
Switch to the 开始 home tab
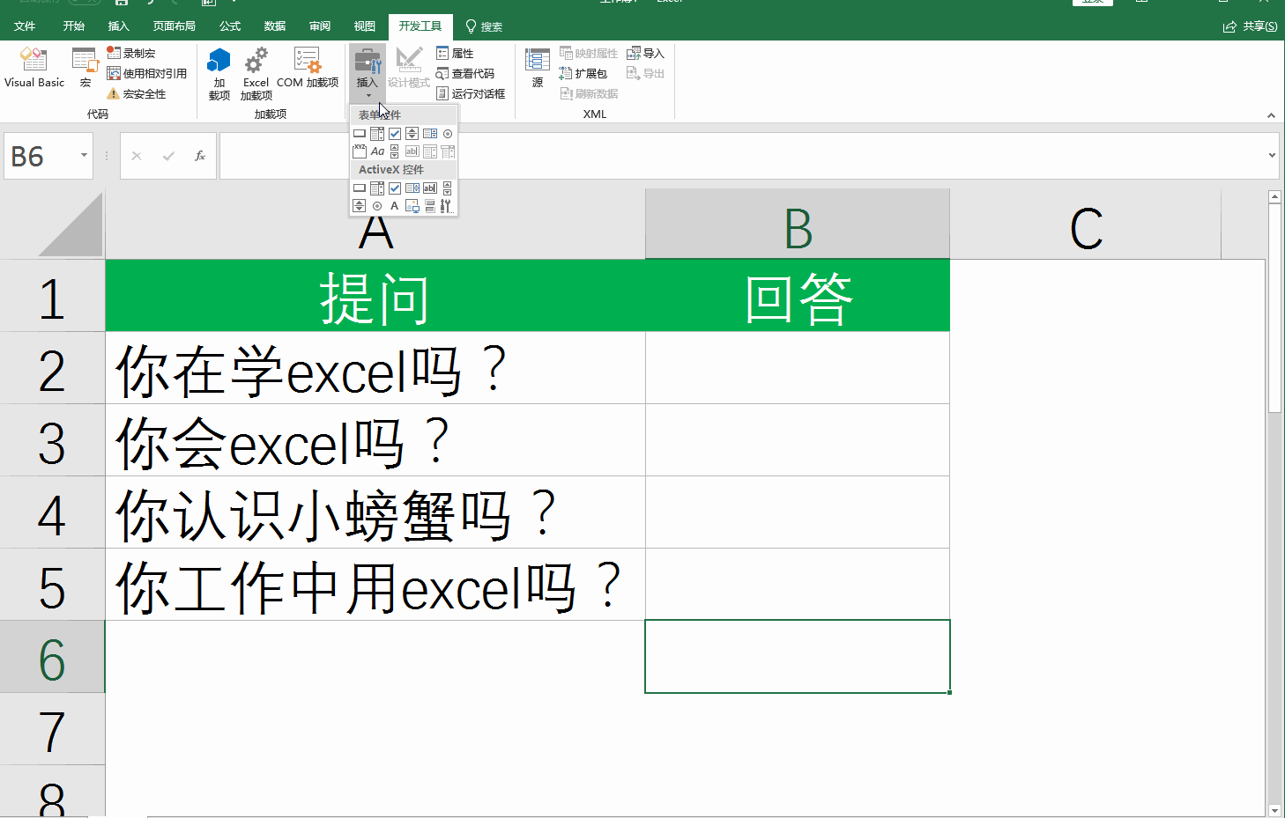tap(74, 26)
